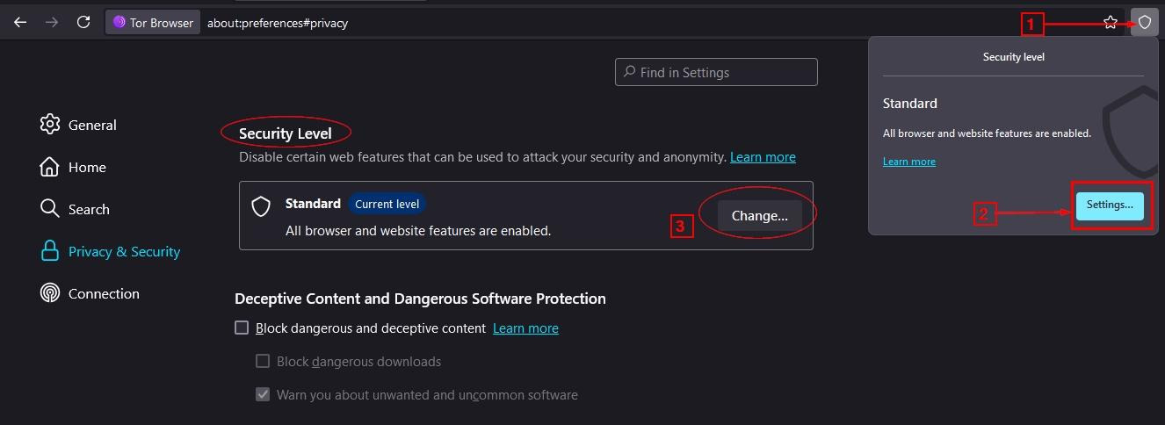Click Deceptive Content and Dangerous Software Protection heading

pyautogui.click(x=420, y=299)
